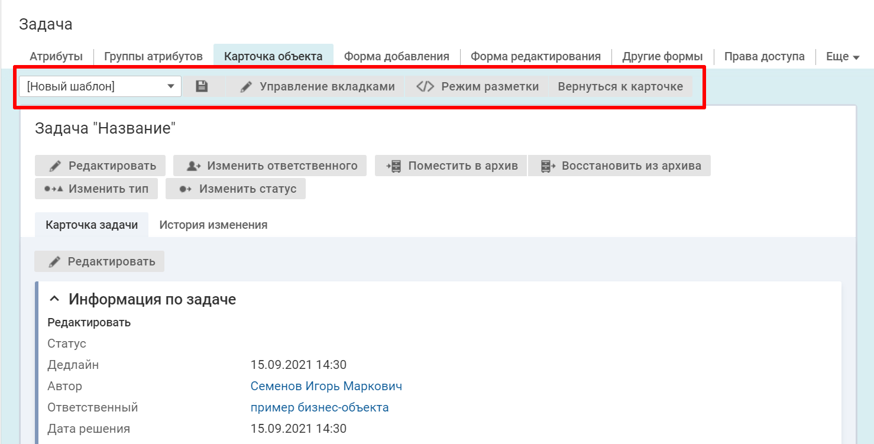Follow the пример бизнес-объекта link
The height and width of the screenshot is (444, 874).
click(319, 407)
